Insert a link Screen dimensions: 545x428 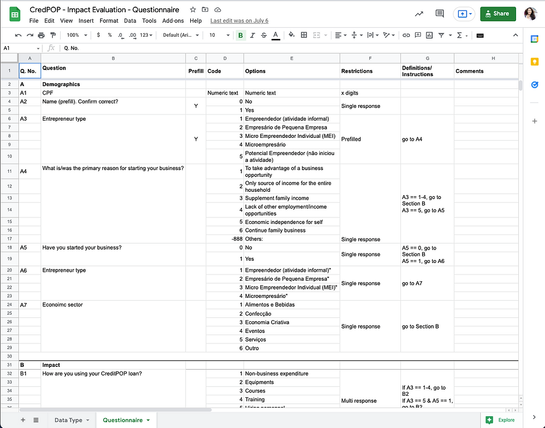(x=406, y=35)
